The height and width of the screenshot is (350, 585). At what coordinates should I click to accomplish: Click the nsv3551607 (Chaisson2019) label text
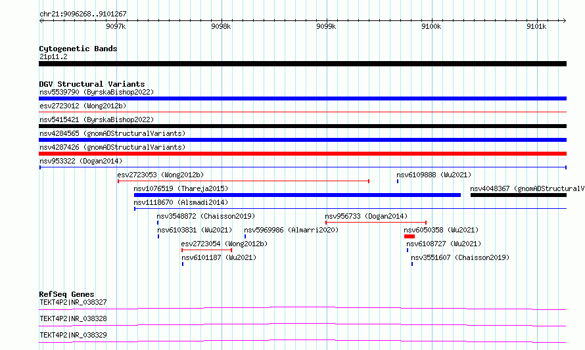[460, 257]
